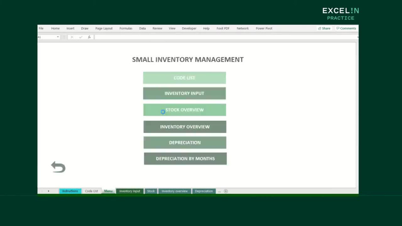Open the Review ribbon tab

click(x=158, y=29)
